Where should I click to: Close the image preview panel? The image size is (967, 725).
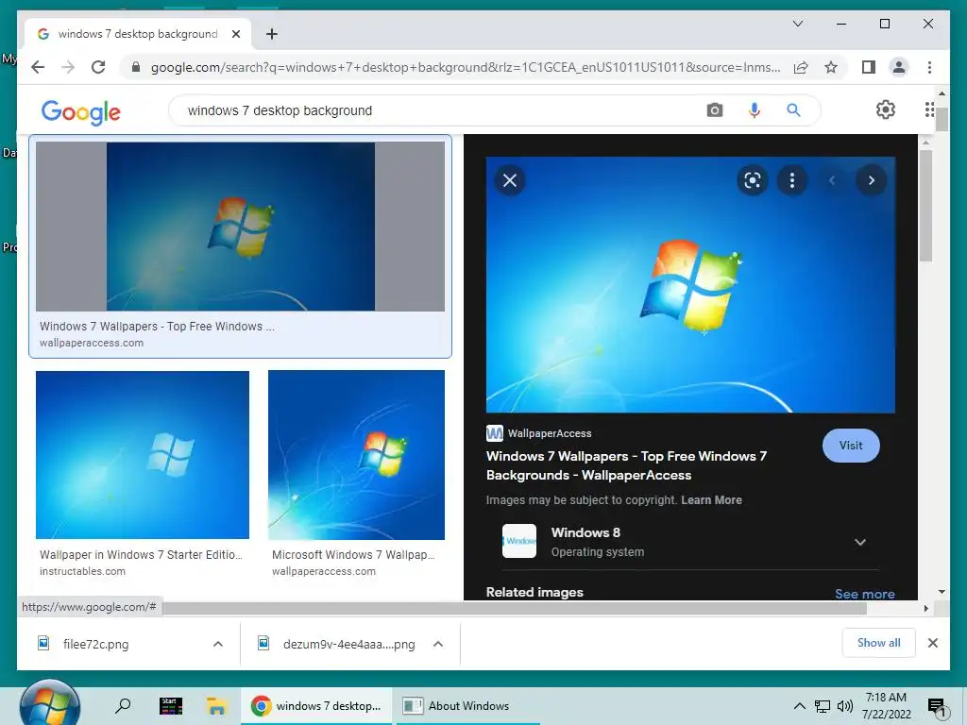click(x=510, y=180)
